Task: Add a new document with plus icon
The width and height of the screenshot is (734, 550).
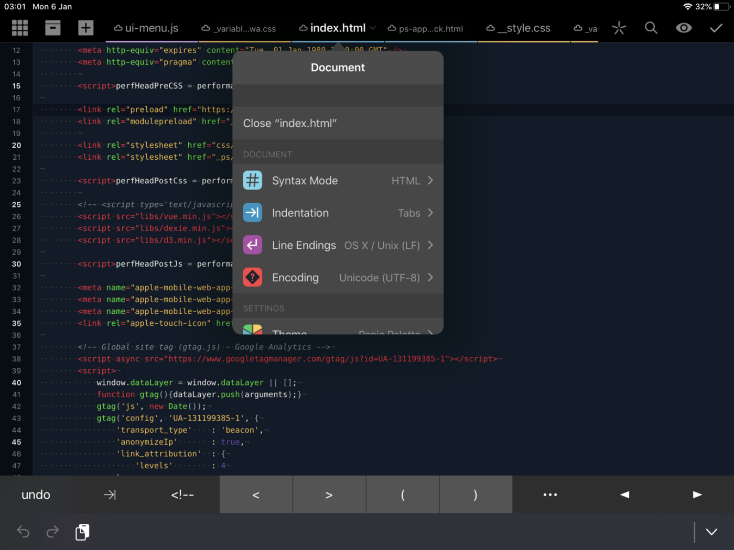Action: pyautogui.click(x=85, y=28)
